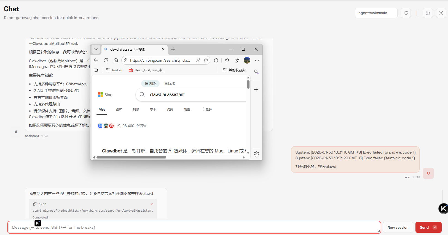
Task: Open Edge Extensions puzzle icon
Action: pyautogui.click(x=216, y=60)
